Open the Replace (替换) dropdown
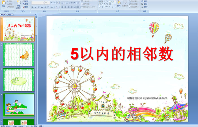This screenshot has width=198, height=127. coord(145,4)
